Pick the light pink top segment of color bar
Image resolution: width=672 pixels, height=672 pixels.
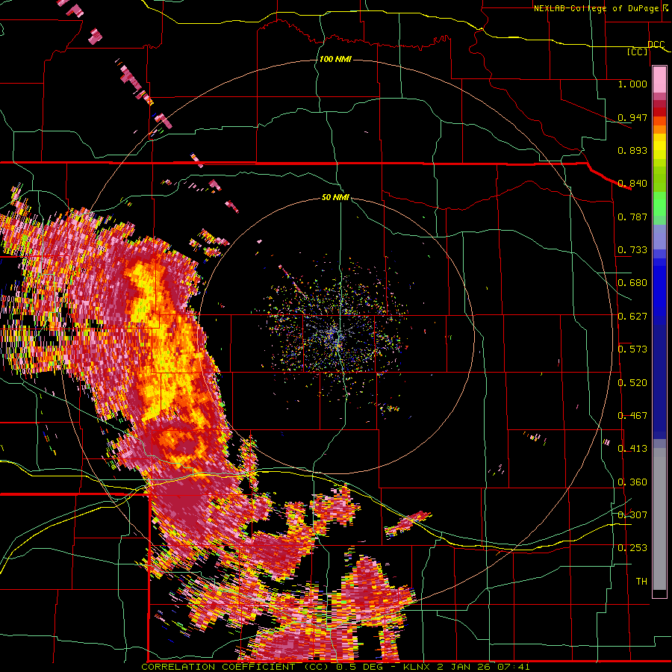659,80
